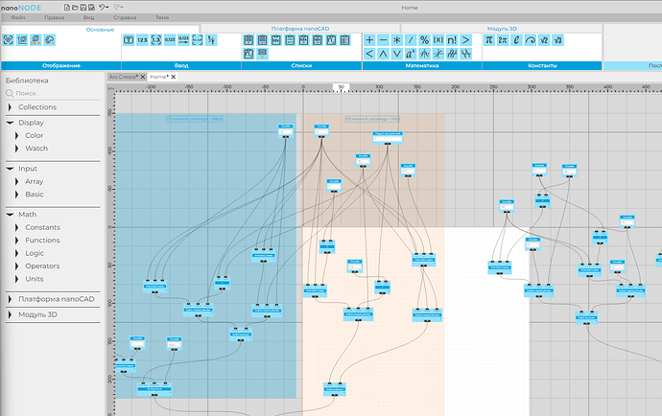
Task: Add the Euler's number e constant
Action: (516, 40)
